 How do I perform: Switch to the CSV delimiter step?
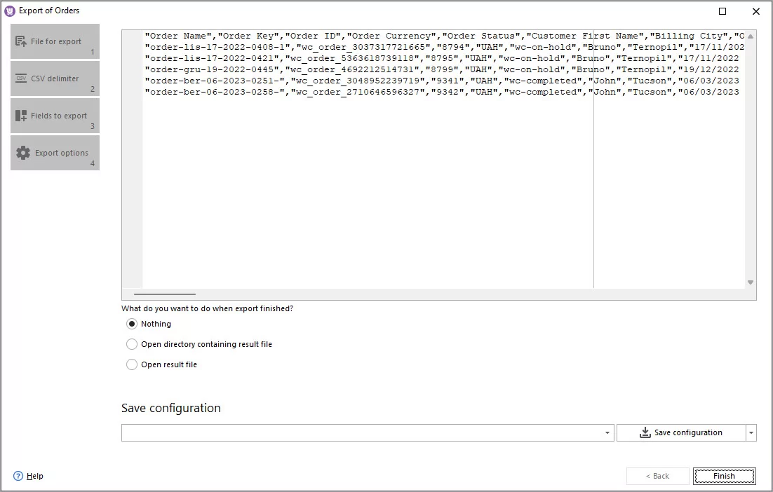[55, 77]
